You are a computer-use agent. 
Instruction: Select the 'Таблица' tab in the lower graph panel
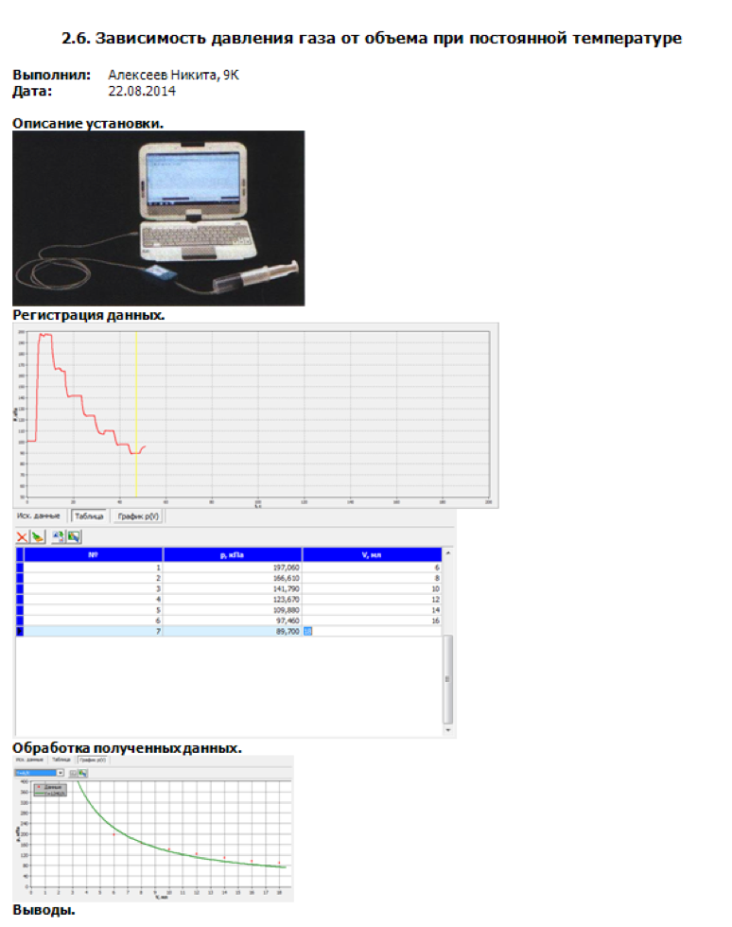pyautogui.click(x=61, y=760)
